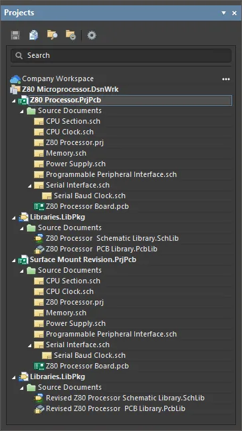
Task: Open first Z80 Processor Board.pcb document
Action: pyautogui.click(x=87, y=206)
